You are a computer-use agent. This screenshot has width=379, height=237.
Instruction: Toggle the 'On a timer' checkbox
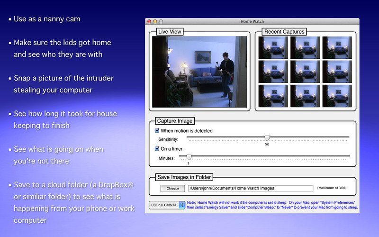(x=158, y=149)
